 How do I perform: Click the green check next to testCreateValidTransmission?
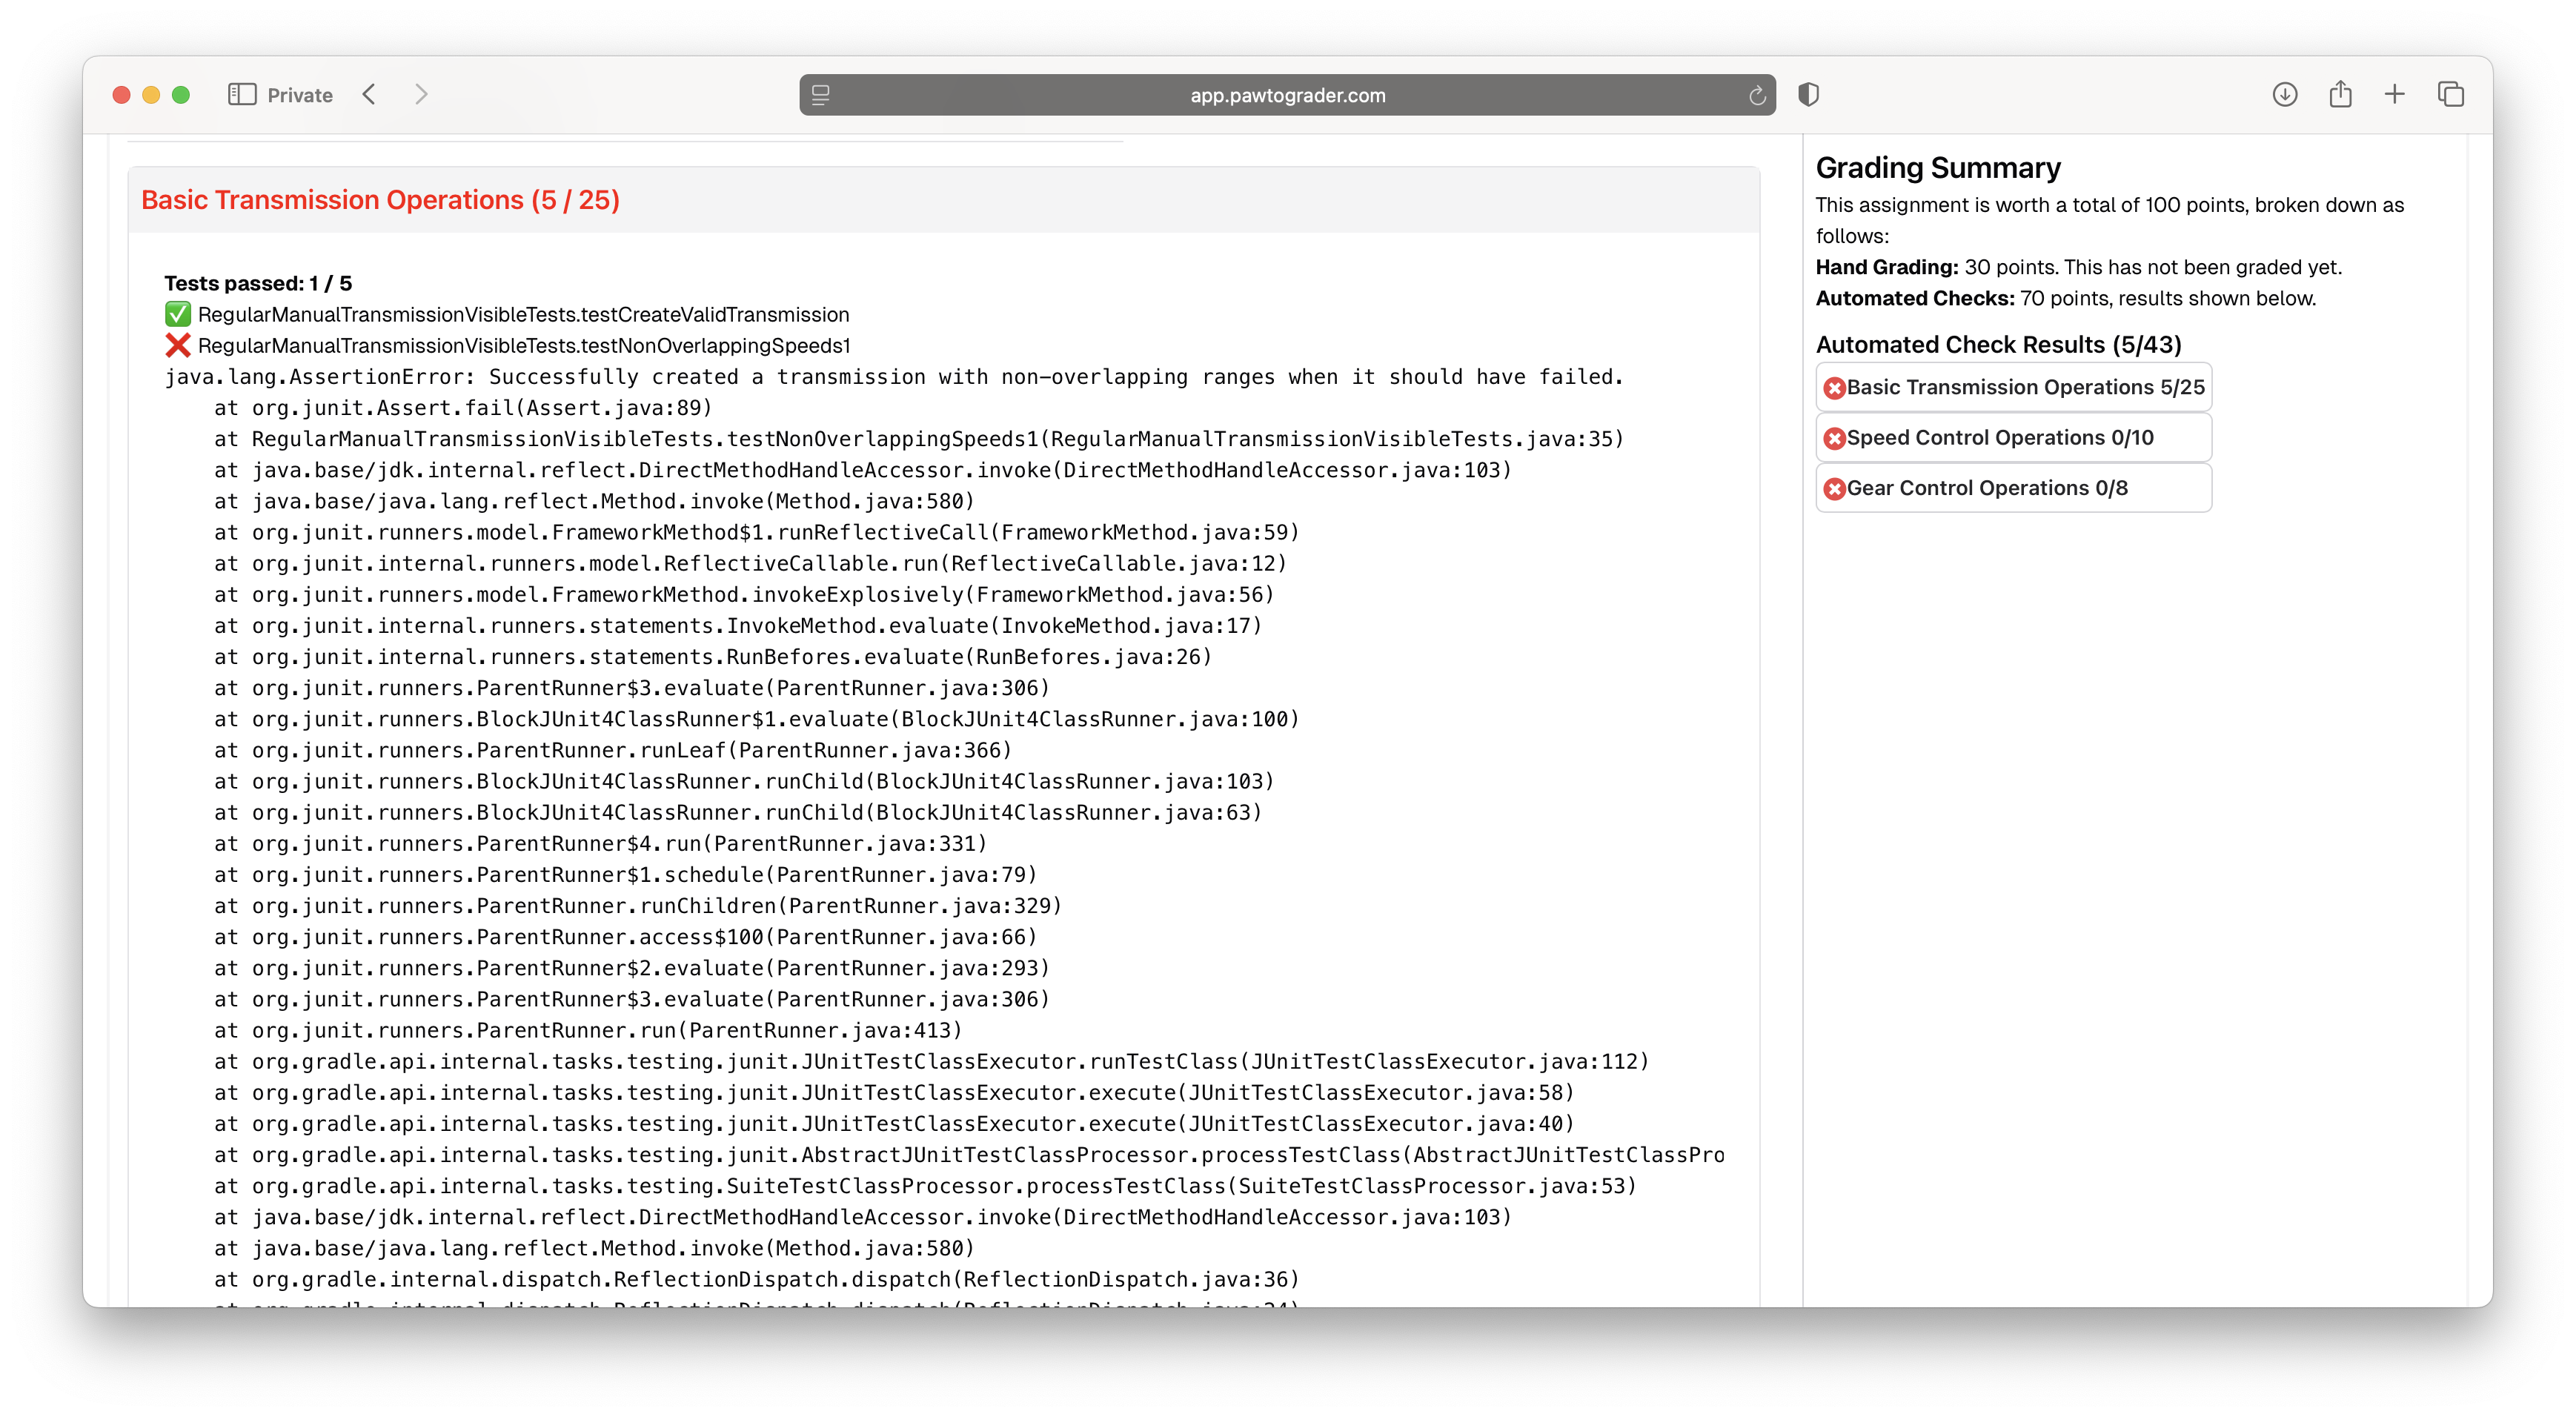click(x=178, y=314)
